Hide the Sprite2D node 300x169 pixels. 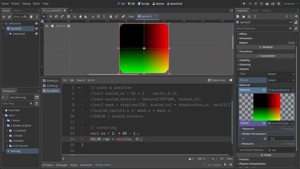coord(37,29)
